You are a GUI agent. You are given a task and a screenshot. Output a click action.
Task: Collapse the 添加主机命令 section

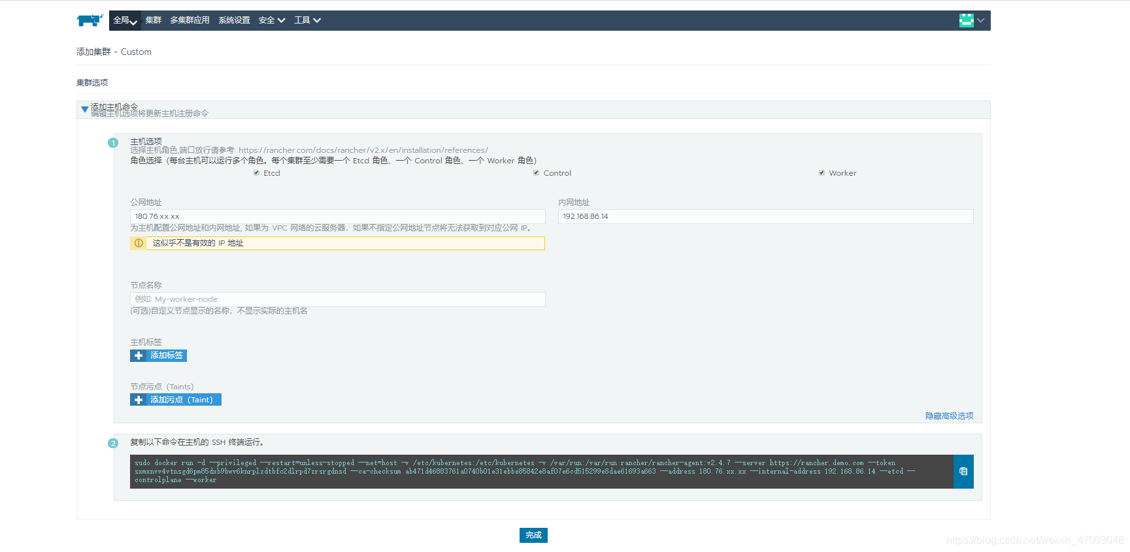(84, 109)
